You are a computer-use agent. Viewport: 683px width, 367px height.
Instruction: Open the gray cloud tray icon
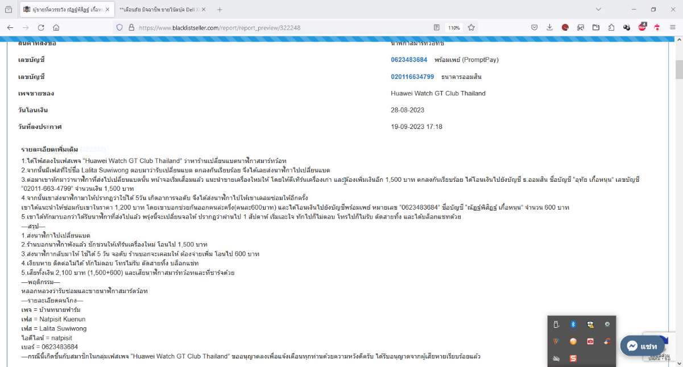[x=557, y=358]
